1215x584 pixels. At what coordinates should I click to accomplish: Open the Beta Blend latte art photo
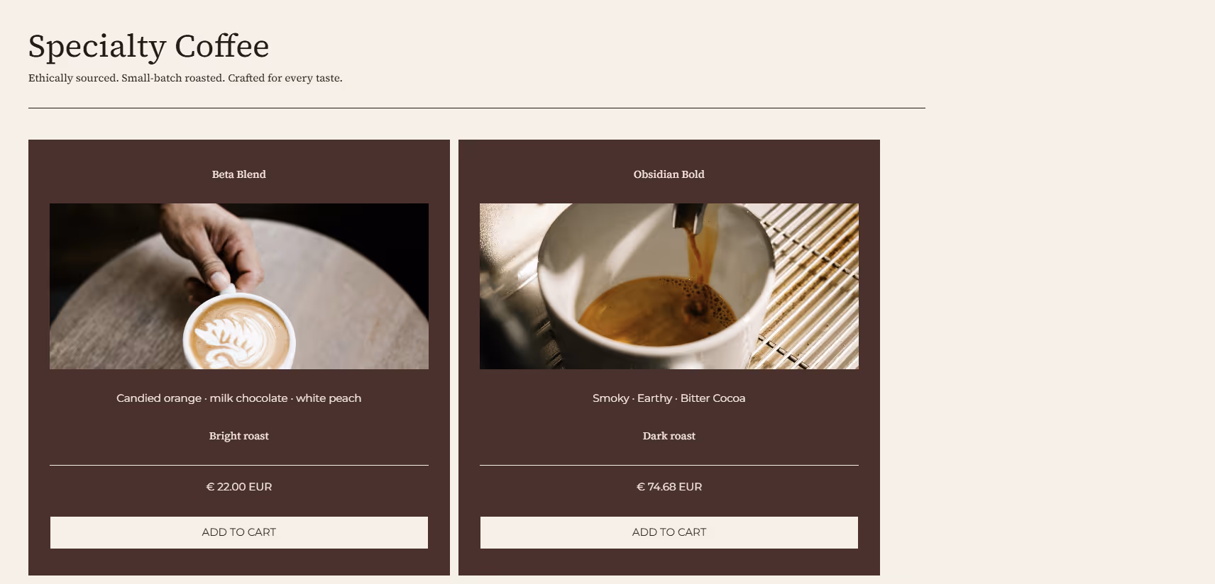238,286
